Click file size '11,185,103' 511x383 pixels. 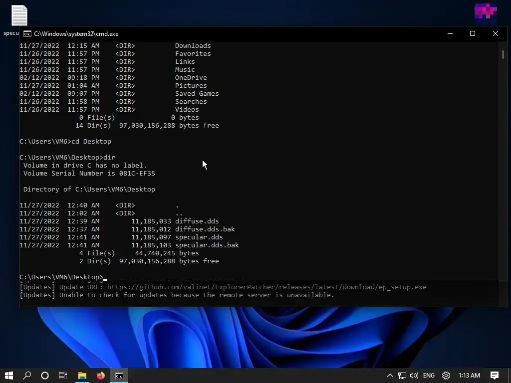[x=151, y=245]
